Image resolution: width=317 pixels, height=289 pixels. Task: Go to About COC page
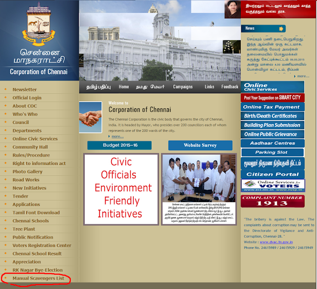click(25, 106)
